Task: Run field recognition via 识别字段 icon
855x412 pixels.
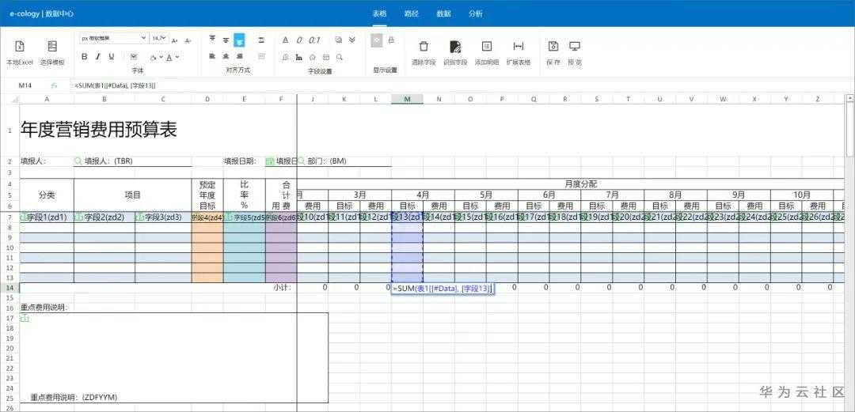Action: pos(455,47)
